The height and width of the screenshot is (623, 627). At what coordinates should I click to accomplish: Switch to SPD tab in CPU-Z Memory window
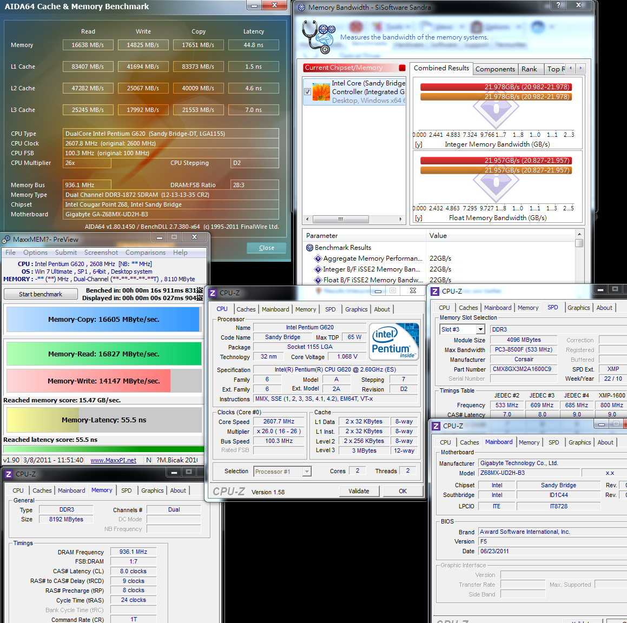point(127,491)
